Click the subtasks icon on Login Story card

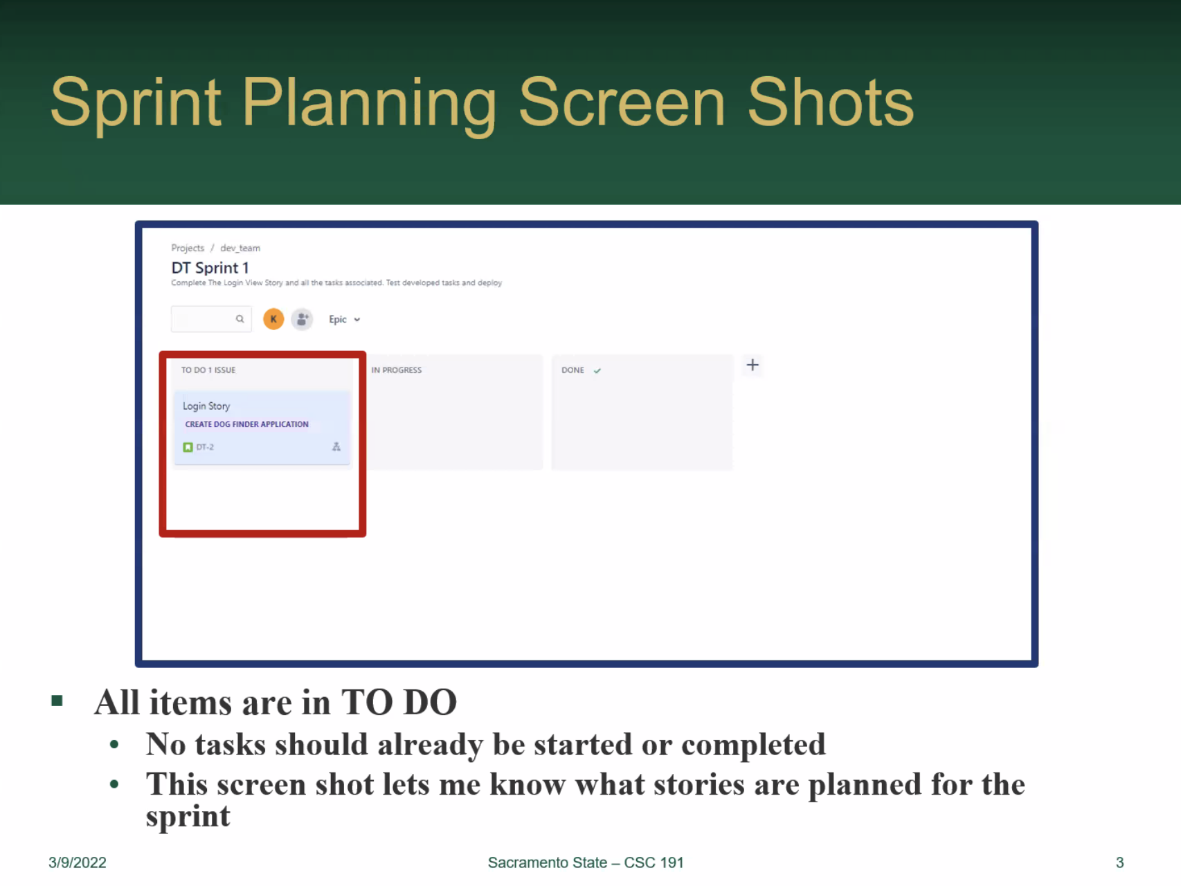(336, 446)
